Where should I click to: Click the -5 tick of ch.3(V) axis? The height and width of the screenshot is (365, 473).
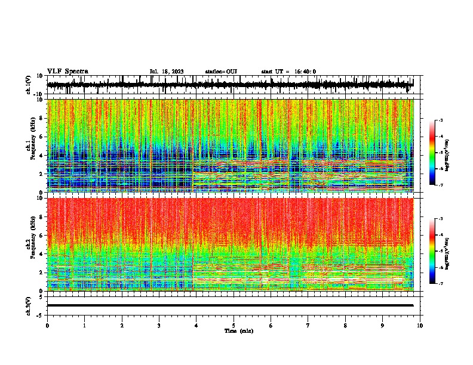40,315
